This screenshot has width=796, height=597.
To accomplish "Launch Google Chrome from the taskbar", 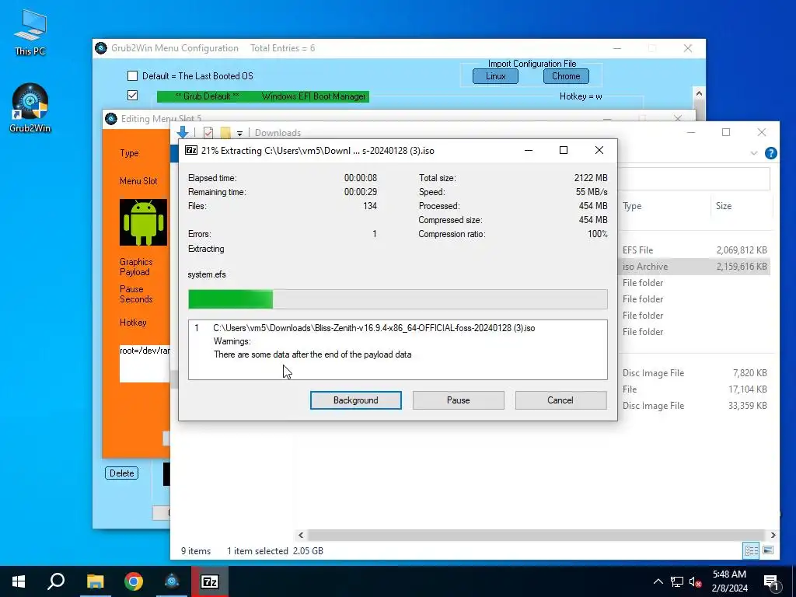I will (x=134, y=581).
